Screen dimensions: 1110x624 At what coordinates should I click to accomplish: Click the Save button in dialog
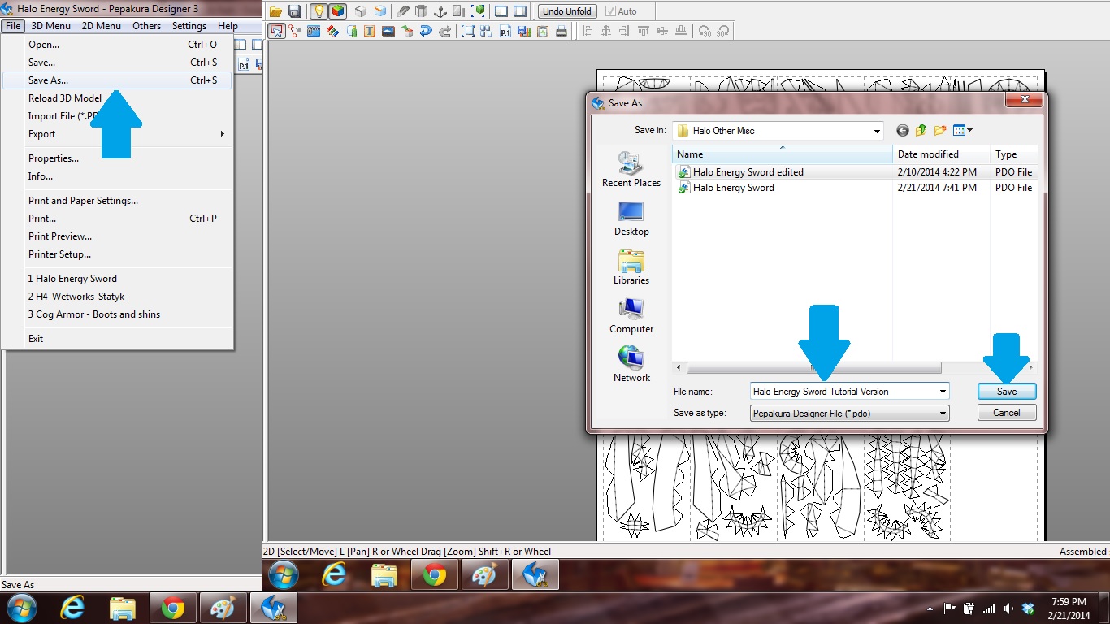click(1007, 392)
